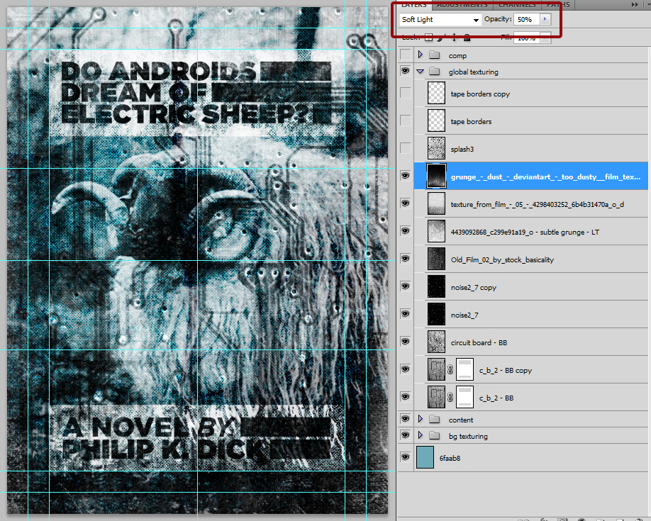Switch to the Channels tab
This screenshot has height=521, width=651.
517,5
